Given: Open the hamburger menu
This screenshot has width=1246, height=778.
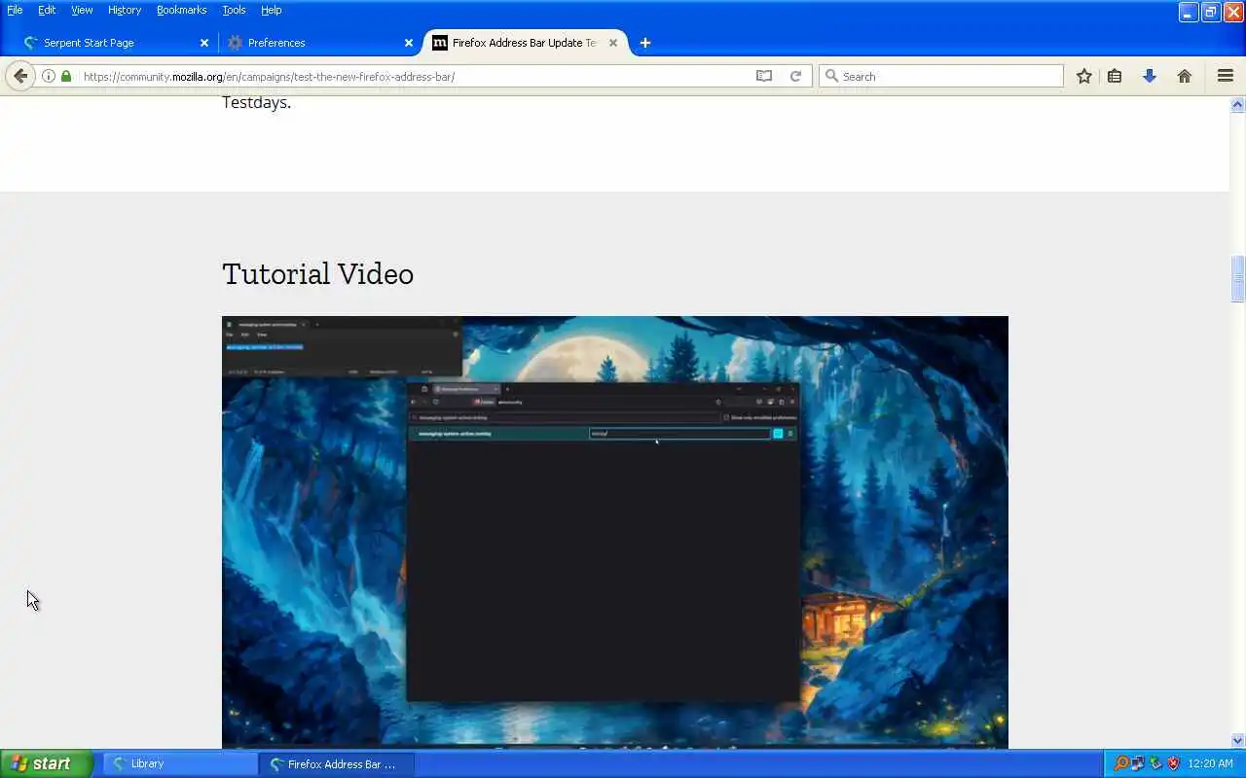Looking at the screenshot, I should coord(1226,76).
